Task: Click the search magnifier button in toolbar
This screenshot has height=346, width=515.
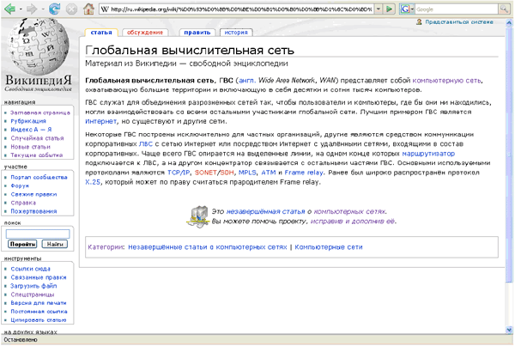Action: click(504, 9)
